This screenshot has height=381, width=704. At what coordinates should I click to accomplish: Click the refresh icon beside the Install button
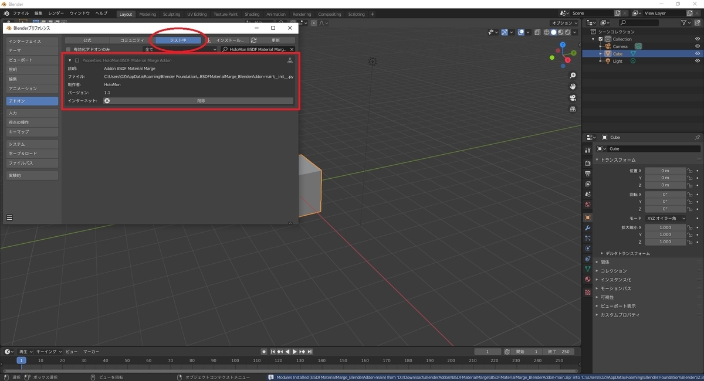pyautogui.click(x=253, y=40)
